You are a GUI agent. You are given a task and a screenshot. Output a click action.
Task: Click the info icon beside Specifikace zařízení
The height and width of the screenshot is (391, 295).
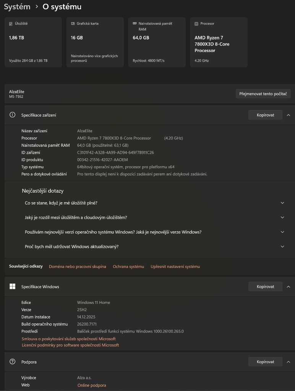click(x=13, y=115)
